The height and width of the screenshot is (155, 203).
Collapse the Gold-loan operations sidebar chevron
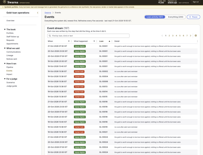click(x=38, y=13)
